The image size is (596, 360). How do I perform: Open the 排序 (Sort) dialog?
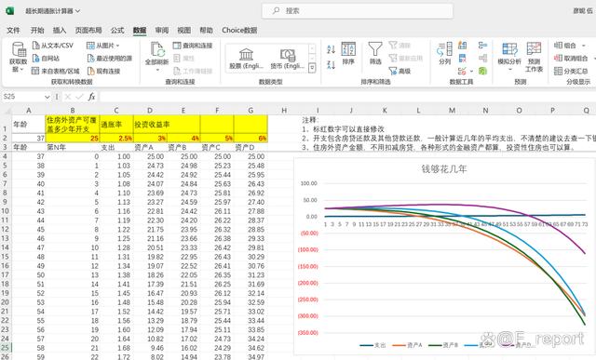(x=348, y=53)
